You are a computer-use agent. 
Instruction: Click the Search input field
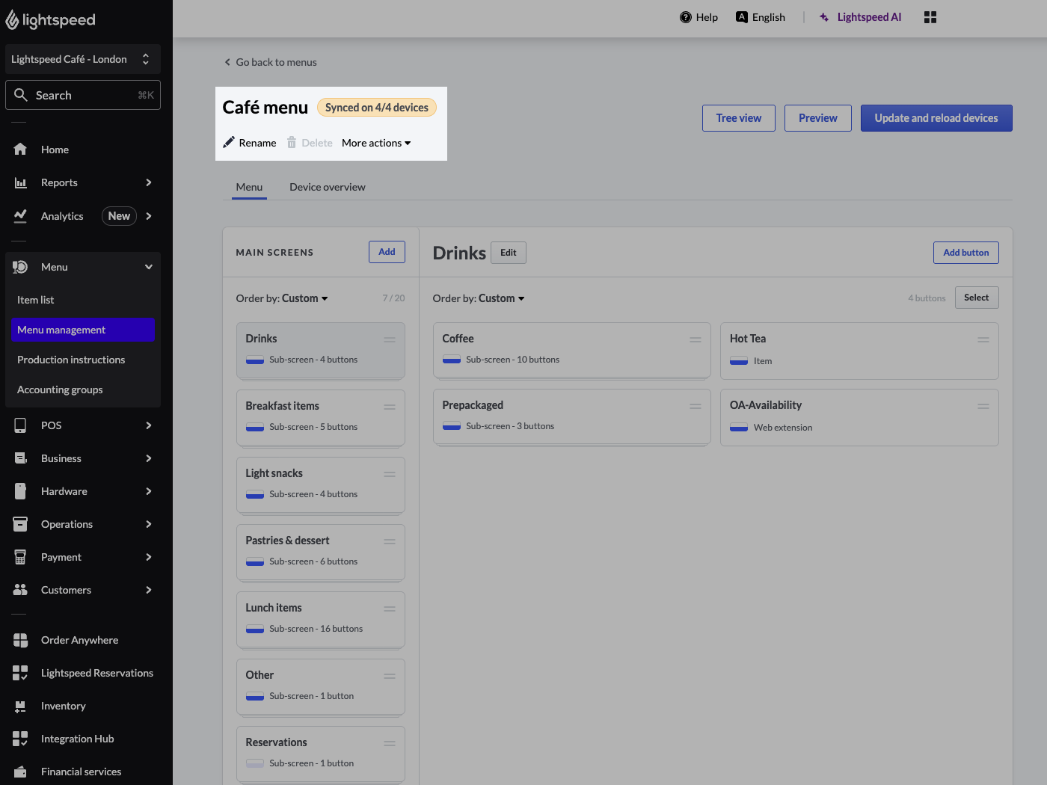[x=83, y=95]
